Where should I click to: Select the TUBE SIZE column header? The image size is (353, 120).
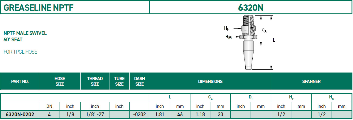coord(119,82)
